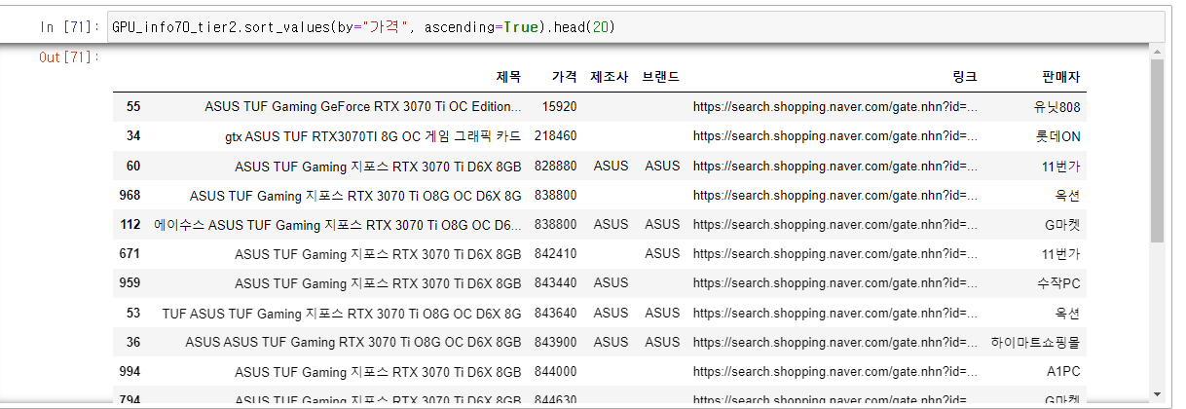This screenshot has height=409, width=1186.
Task: Open the naver shopping link in row 60
Action: 835,166
